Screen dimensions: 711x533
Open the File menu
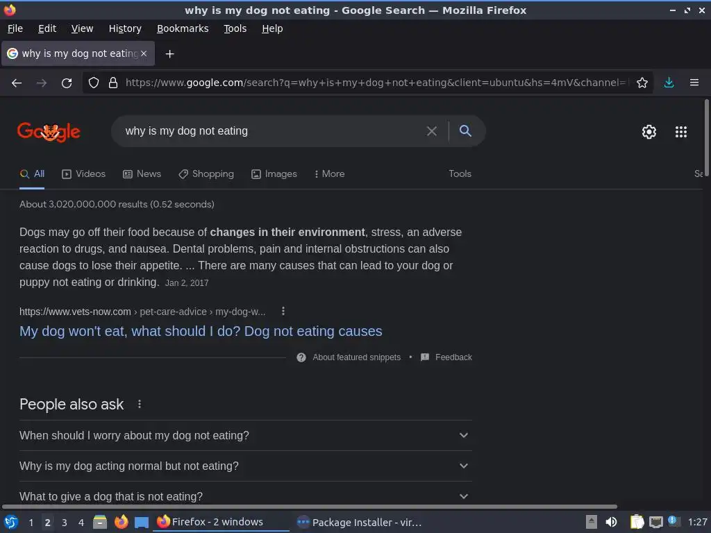coord(15,28)
